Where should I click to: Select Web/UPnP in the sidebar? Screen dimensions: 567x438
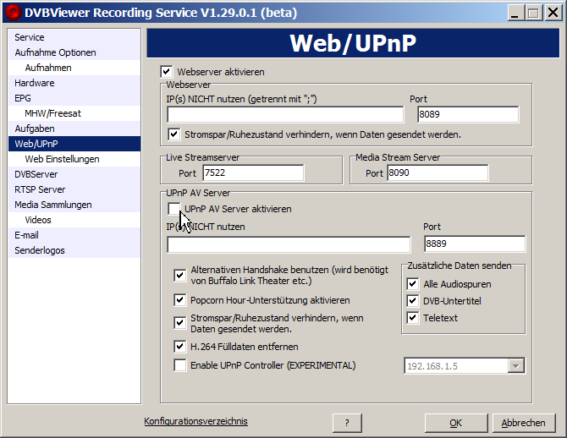point(74,144)
